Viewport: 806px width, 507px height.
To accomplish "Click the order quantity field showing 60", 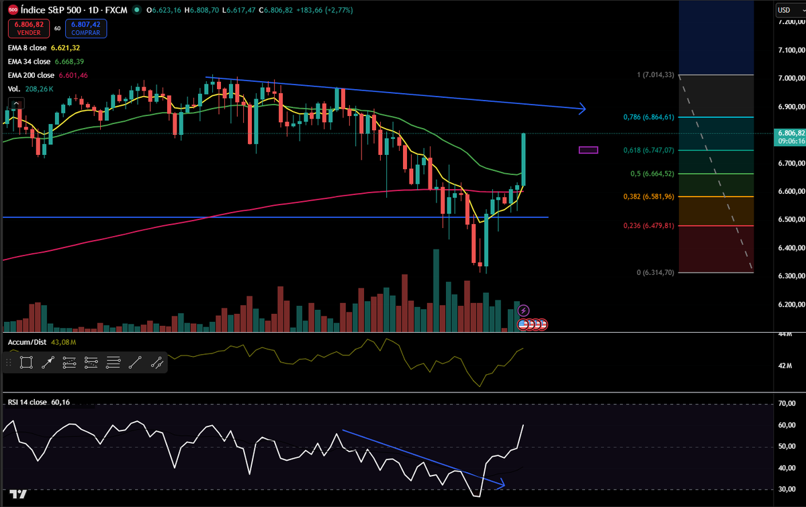I will (x=57, y=28).
